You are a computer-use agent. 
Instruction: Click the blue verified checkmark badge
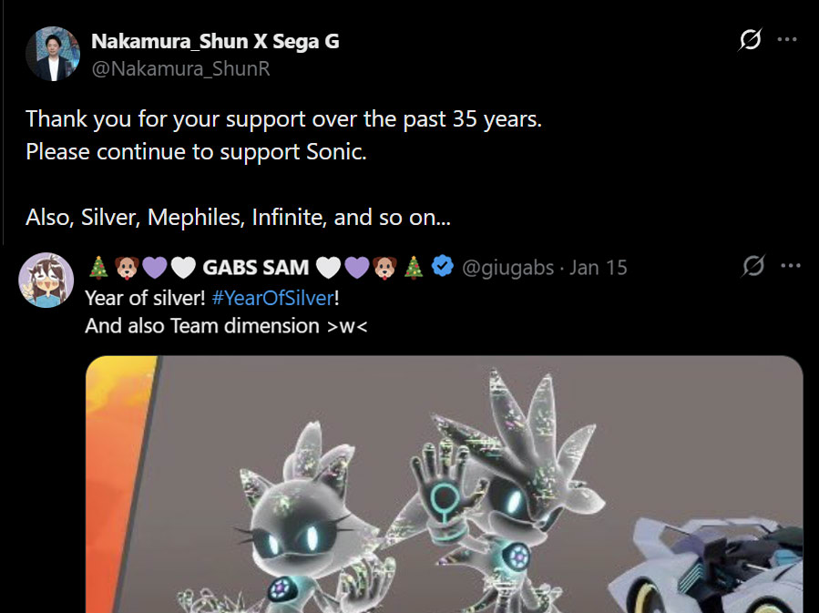tap(443, 266)
